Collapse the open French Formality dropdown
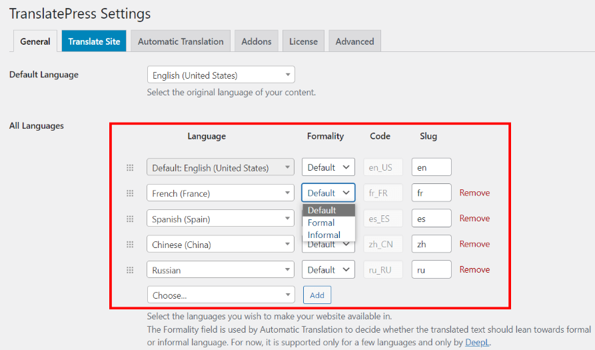The width and height of the screenshot is (595, 350). coord(328,193)
